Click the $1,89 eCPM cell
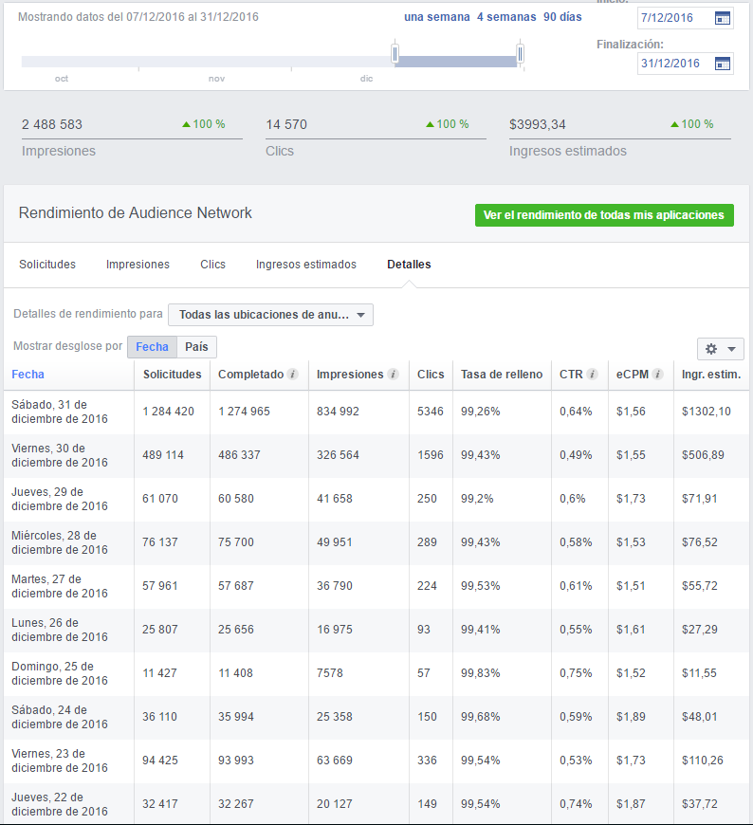This screenshot has width=753, height=825. click(x=631, y=717)
